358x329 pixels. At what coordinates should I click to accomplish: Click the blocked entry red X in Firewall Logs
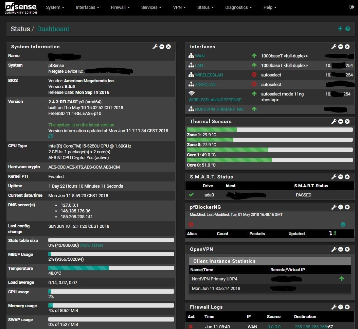191,327
